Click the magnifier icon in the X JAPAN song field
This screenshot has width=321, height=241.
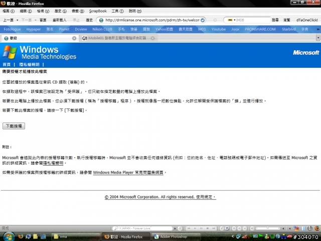(x=116, y=228)
